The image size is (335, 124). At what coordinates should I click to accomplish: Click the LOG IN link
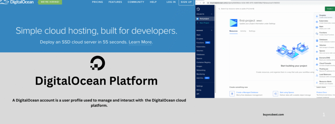coord(171,2)
